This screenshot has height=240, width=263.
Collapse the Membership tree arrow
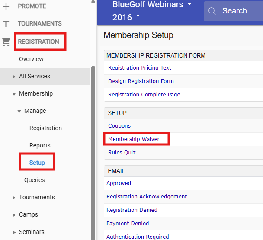pos(14,94)
